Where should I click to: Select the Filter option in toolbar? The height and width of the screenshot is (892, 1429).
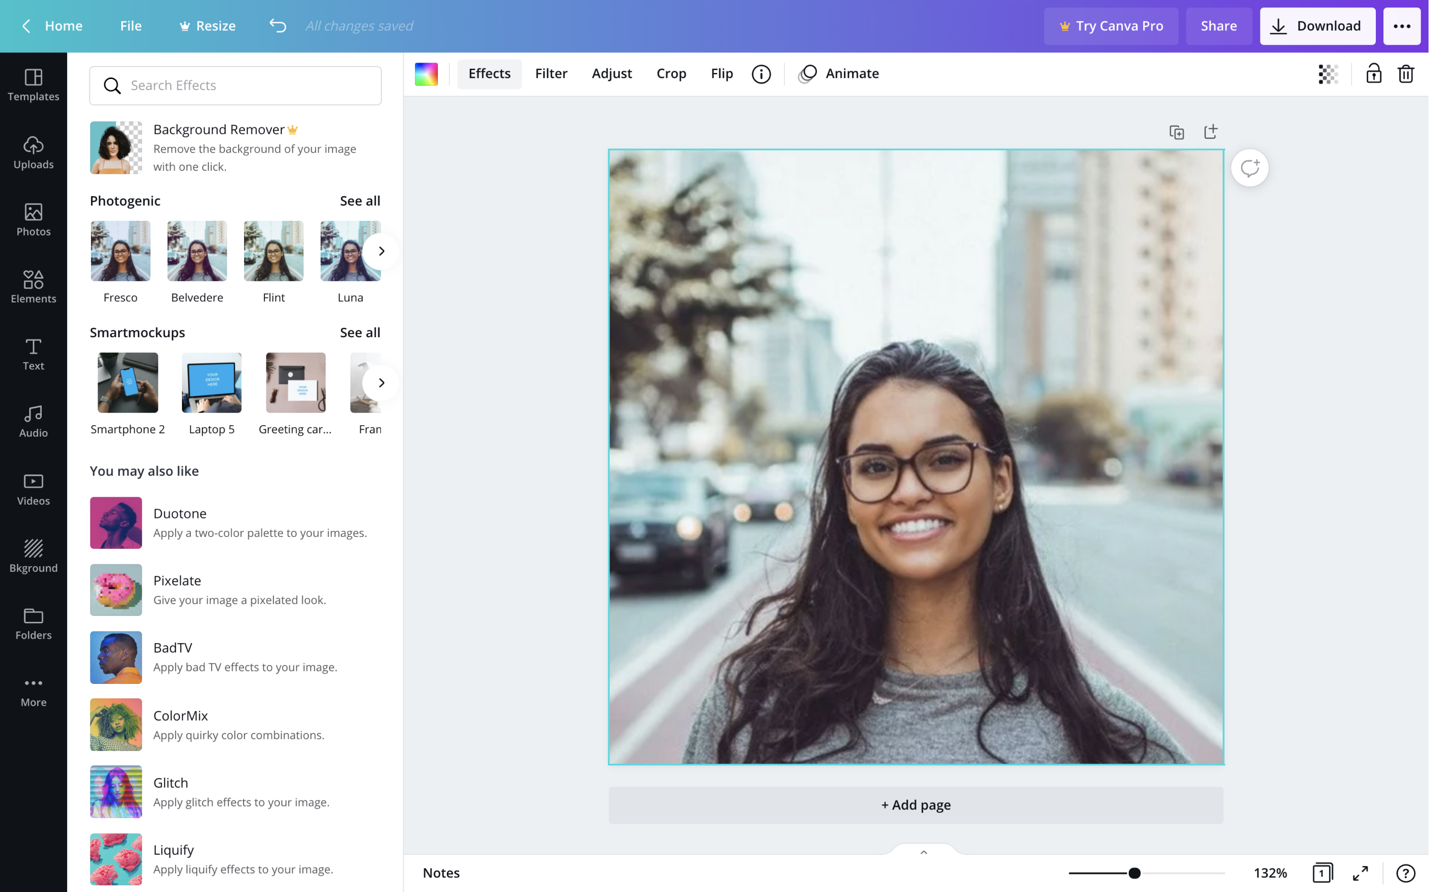(552, 73)
